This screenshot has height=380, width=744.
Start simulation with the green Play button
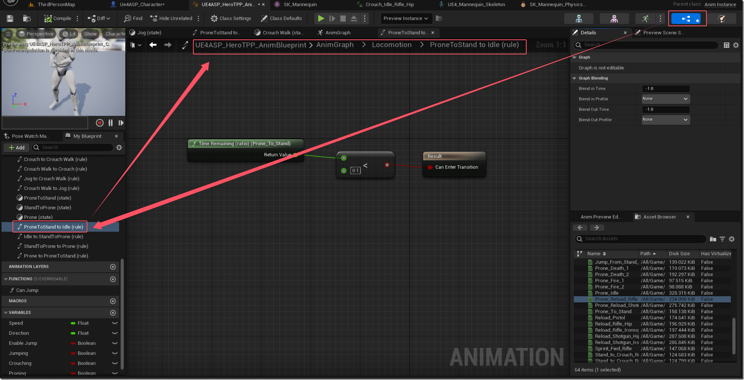[x=321, y=19]
